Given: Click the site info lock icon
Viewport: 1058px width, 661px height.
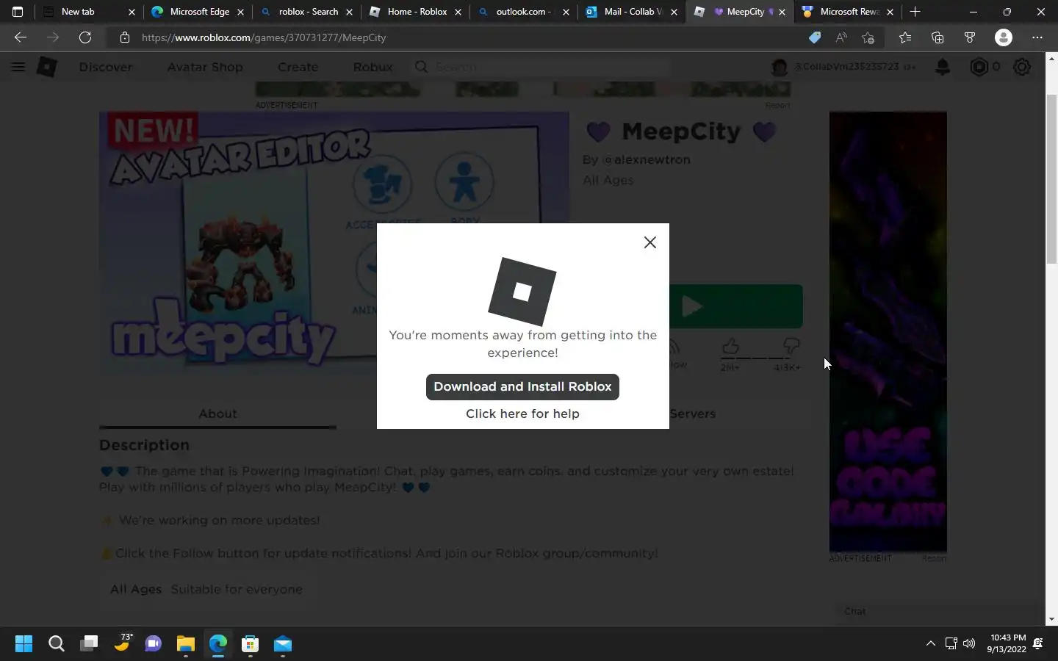Looking at the screenshot, I should tap(124, 37).
